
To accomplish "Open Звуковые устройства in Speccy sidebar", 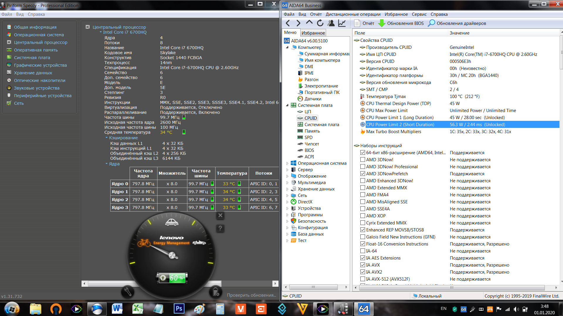I will click(37, 88).
